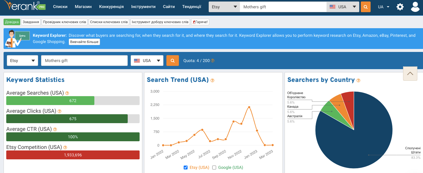Click the Jan 2023 peak point on the trend chart
This screenshot has height=173, width=423.
pyautogui.click(x=249, y=107)
